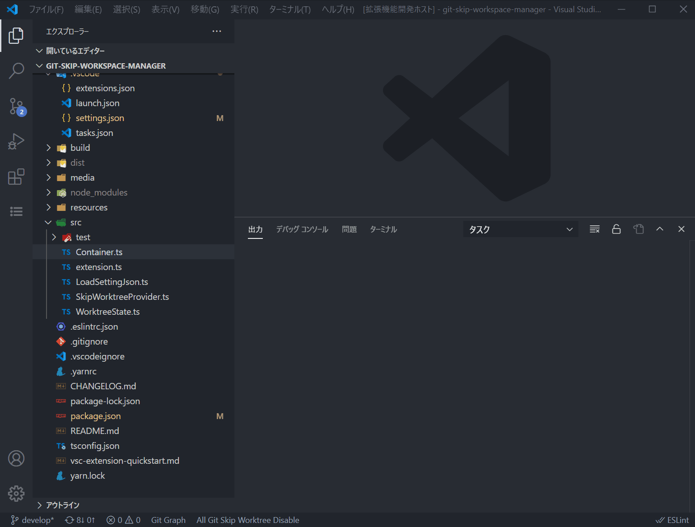Expand the resources folder
This screenshot has width=695, height=527.
[133, 207]
